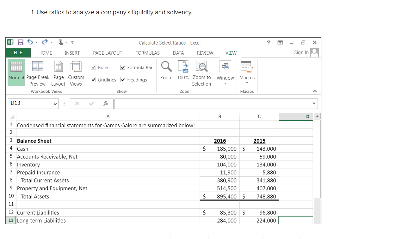Redo the last undone action
The image size is (415, 239).
45,43
